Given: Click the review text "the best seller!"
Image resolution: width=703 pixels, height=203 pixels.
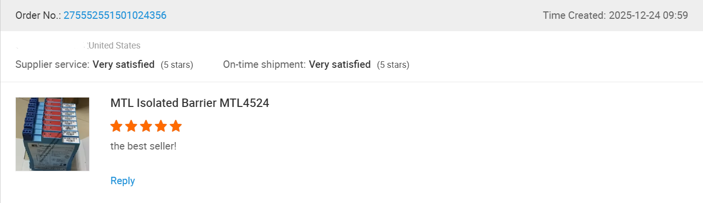Looking at the screenshot, I should [x=143, y=147].
